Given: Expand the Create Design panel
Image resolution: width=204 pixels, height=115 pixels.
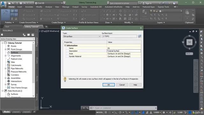Looking at the screenshot, I should tap(58, 22).
